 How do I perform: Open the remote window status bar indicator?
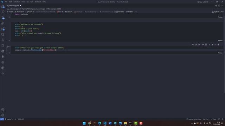tap(2, 119)
